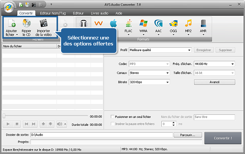Open the Canaux Stereo dropdown
Image resolution: width=245 pixels, height=154 pixels.
[150, 72]
